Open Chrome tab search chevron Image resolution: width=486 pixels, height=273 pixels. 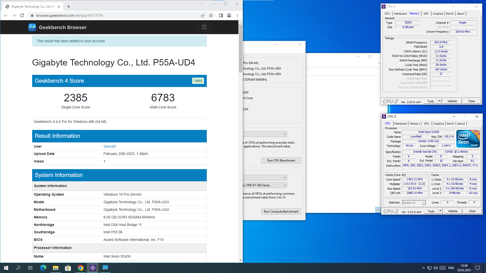tap(202, 4)
